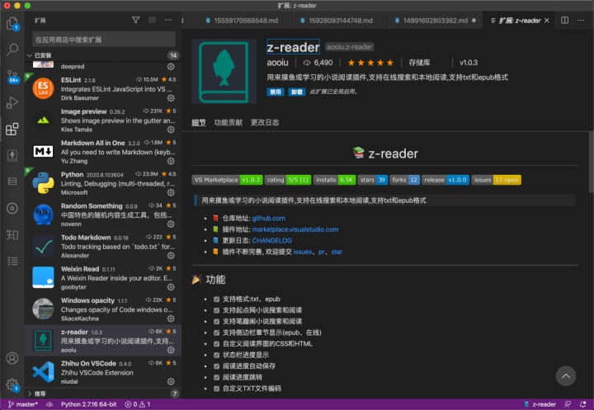The width and height of the screenshot is (594, 410).
Task: Open manage gear for Python extension
Action: [171, 192]
